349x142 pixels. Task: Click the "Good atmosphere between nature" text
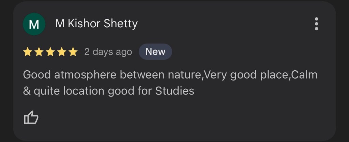[x=113, y=75]
